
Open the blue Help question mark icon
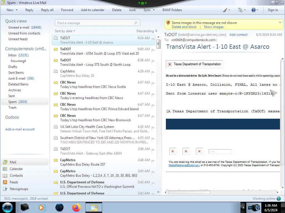click(x=253, y=10)
